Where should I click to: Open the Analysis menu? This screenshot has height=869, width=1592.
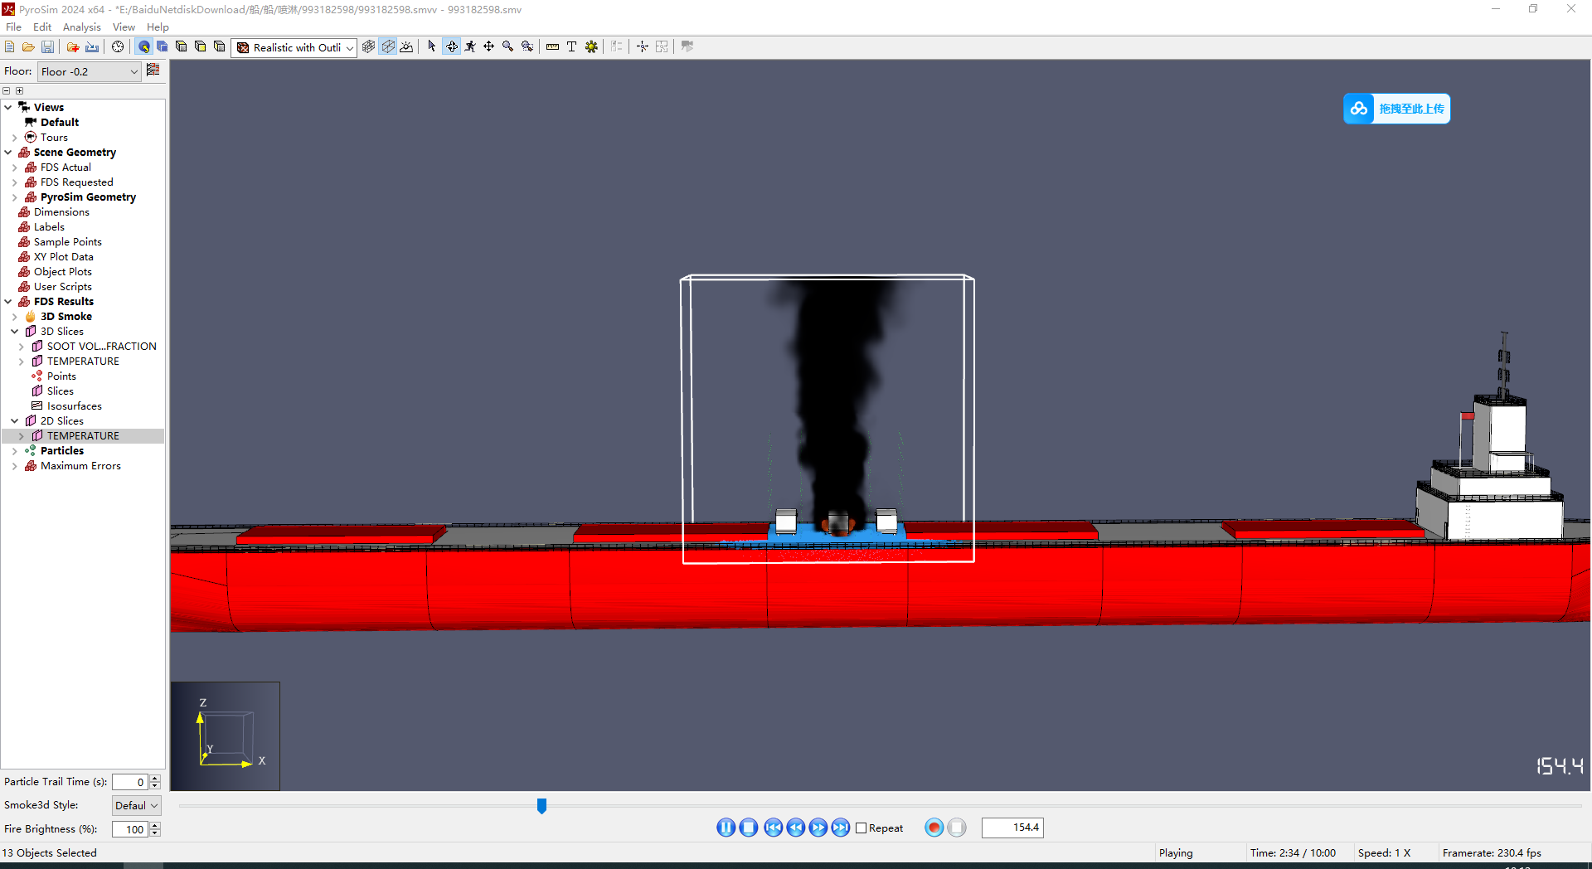point(81,27)
